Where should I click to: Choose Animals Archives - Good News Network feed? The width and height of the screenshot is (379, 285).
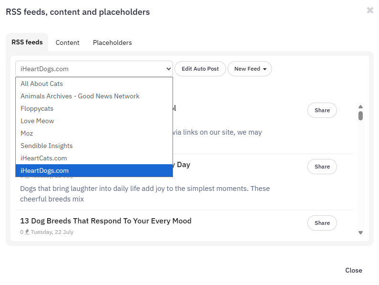point(94,96)
